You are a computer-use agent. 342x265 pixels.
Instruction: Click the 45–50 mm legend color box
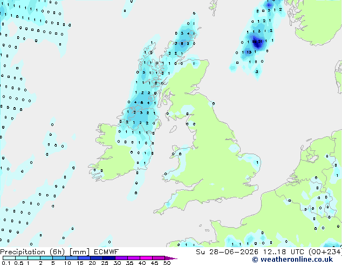[x=159, y=258]
